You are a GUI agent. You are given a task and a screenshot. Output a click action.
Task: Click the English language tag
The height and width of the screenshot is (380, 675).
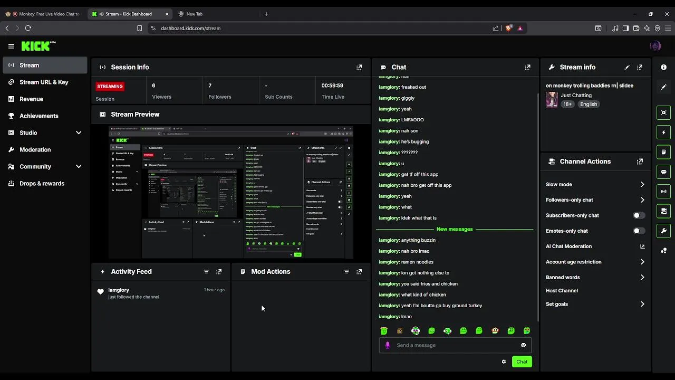click(589, 104)
